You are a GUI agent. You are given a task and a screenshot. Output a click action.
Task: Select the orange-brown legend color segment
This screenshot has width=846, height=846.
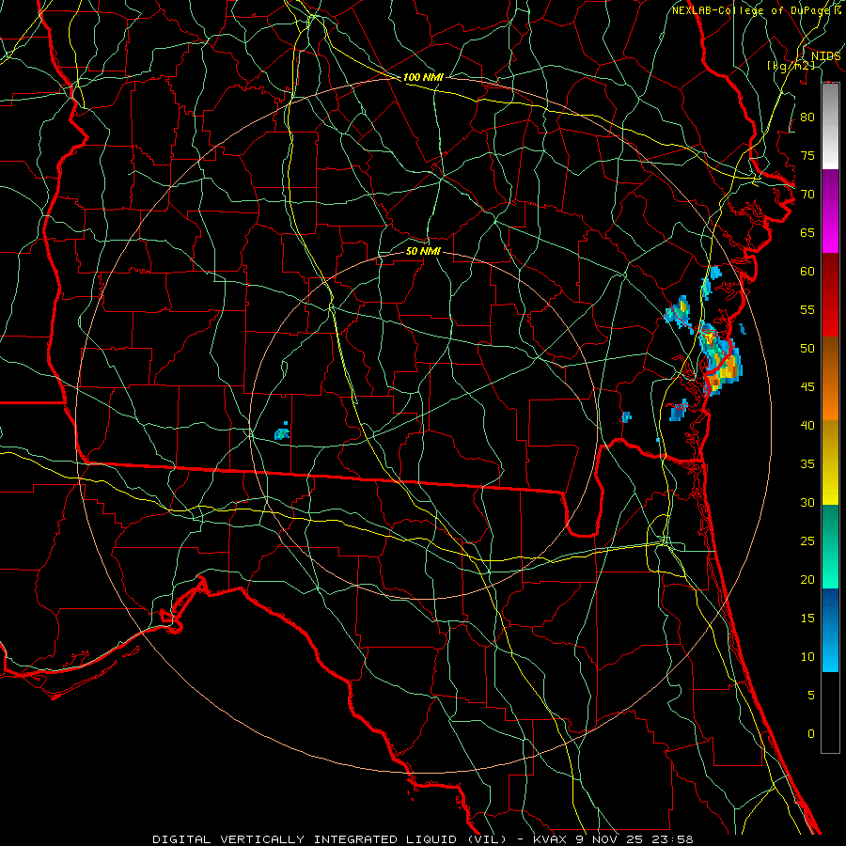[830, 378]
